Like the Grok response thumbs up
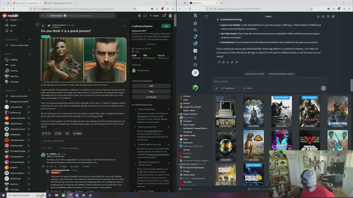 tap(232, 62)
